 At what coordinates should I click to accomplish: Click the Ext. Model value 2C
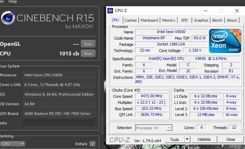pos(188,71)
